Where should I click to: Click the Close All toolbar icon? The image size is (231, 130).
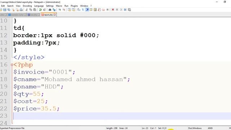pos(17,10)
